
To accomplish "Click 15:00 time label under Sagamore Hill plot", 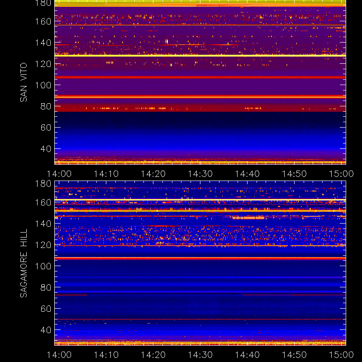I will pyautogui.click(x=341, y=355).
